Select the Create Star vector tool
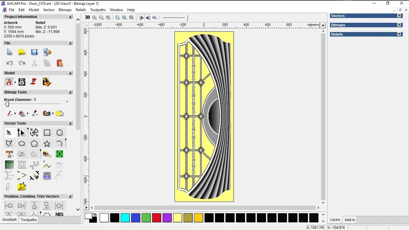 point(47,143)
